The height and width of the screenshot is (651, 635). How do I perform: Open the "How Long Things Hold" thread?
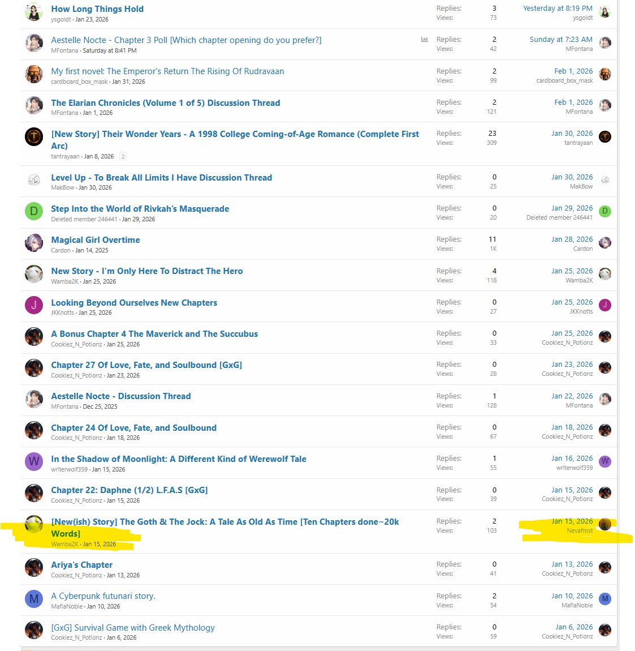(97, 9)
